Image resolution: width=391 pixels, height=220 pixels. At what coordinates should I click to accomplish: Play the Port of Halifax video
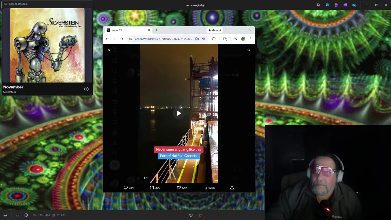point(179,113)
